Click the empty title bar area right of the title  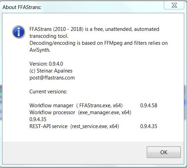pyautogui.click(x=103, y=7)
